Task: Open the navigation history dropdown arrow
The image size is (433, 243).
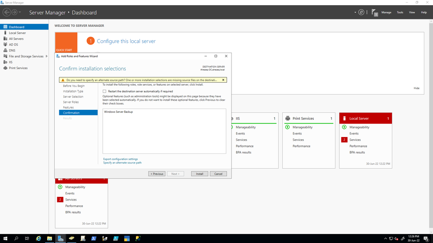Action: coord(20,13)
